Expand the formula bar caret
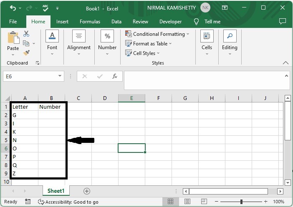The height and width of the screenshot is (207, 293). pos(286,76)
